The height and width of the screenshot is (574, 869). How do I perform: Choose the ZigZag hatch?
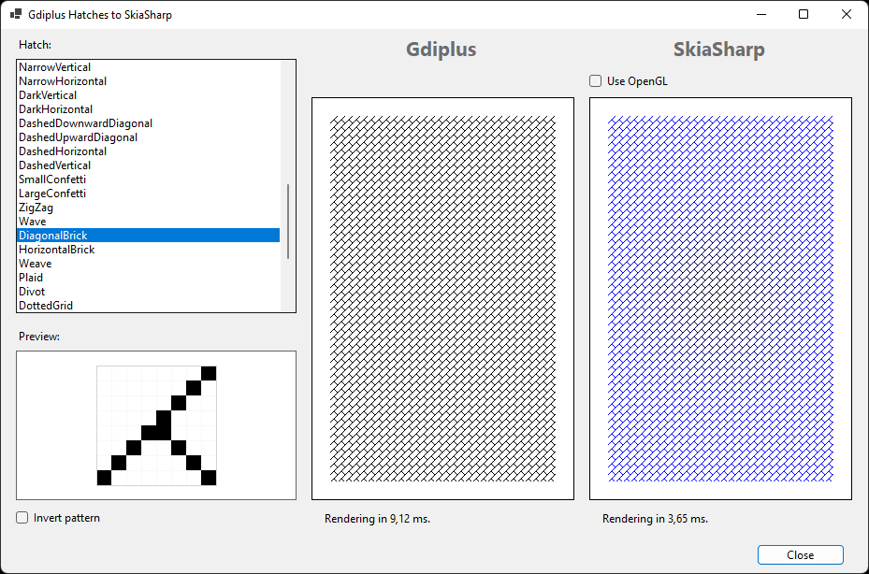pyautogui.click(x=148, y=208)
